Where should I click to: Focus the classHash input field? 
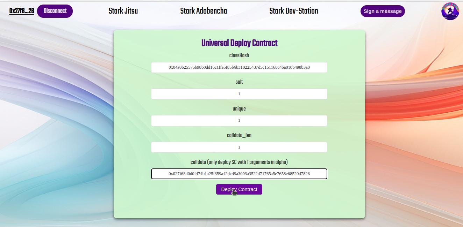[239, 67]
